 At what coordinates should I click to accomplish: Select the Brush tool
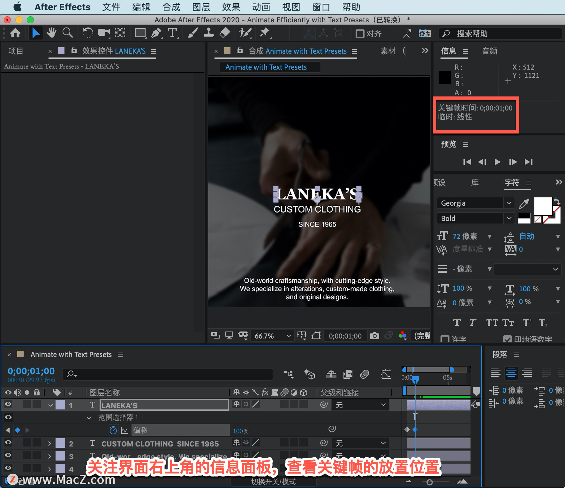(x=192, y=33)
